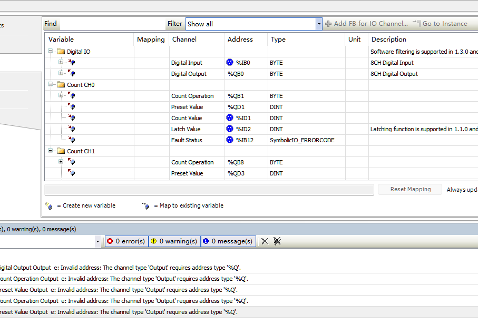Screen dimensions: 478x324
Task: Open the message category dropdown arrow
Action: click(x=97, y=241)
